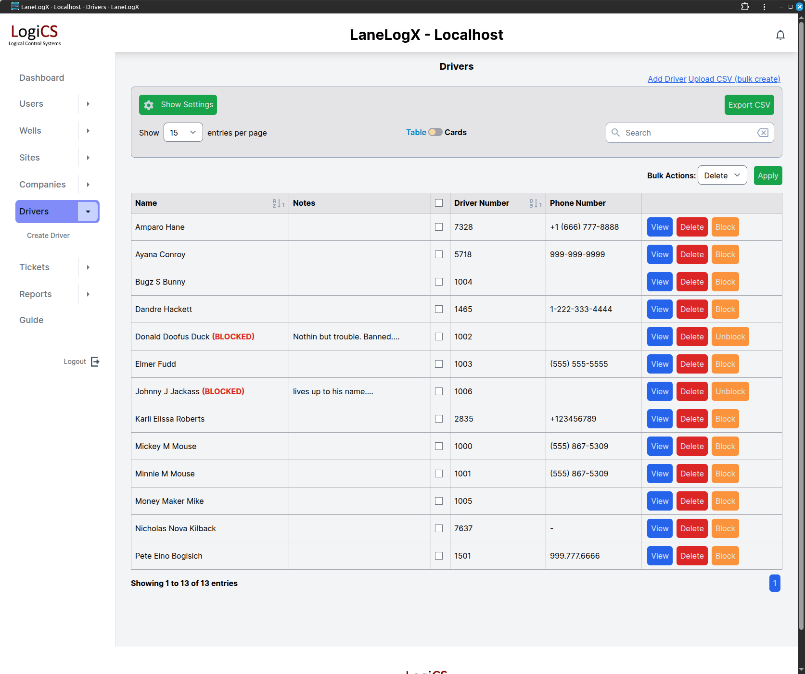
Task: Sort by Driver Number using sort icon
Action: click(x=535, y=203)
